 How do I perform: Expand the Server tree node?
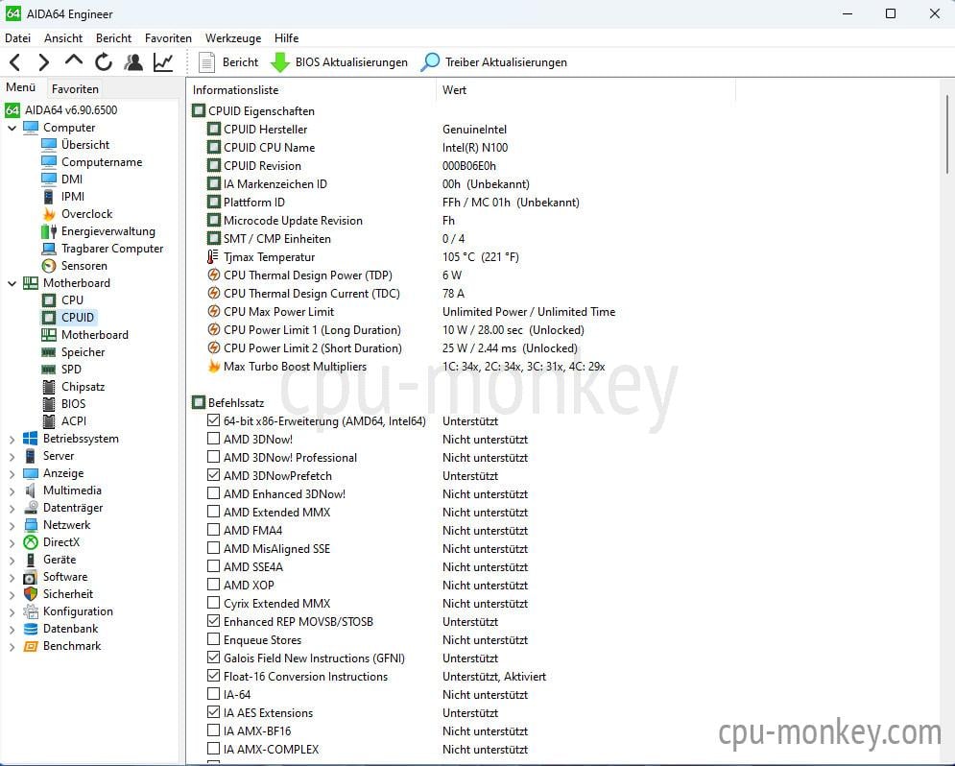coord(12,456)
